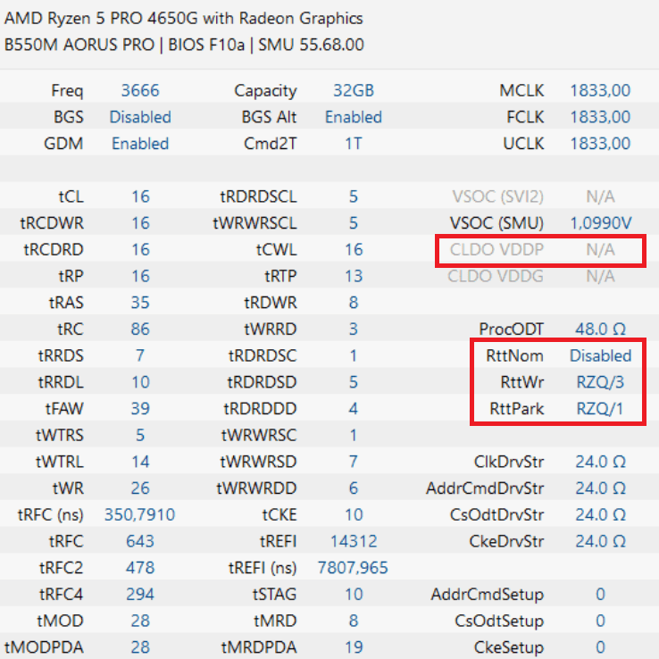Select the RttWr RZQ/3 value

click(x=600, y=382)
